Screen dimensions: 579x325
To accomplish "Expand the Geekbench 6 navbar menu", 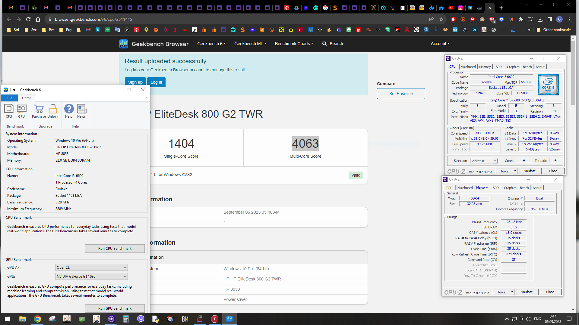I will (x=211, y=44).
